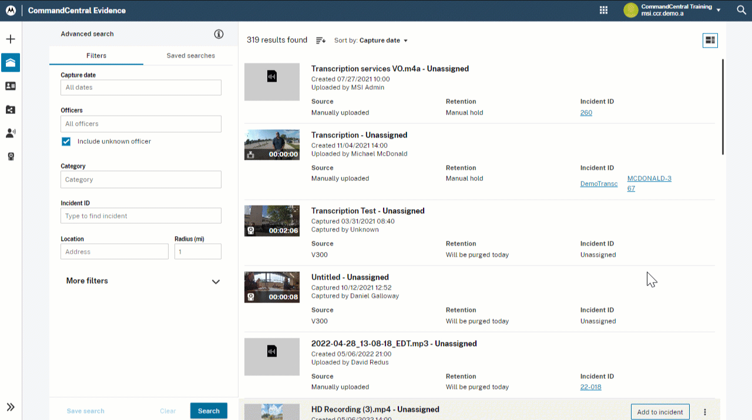Click the plus icon in left sidebar
The image size is (752, 420).
11,39
